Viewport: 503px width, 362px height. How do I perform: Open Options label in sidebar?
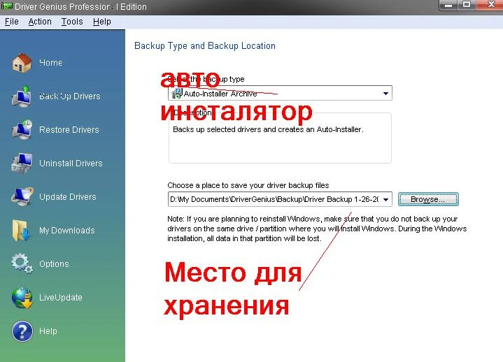[54, 263]
